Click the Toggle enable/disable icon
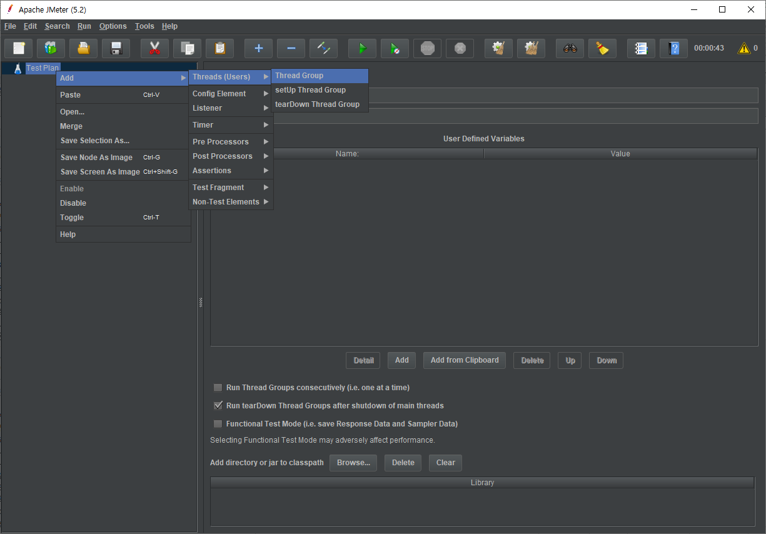Image resolution: width=766 pixels, height=534 pixels. (324, 48)
